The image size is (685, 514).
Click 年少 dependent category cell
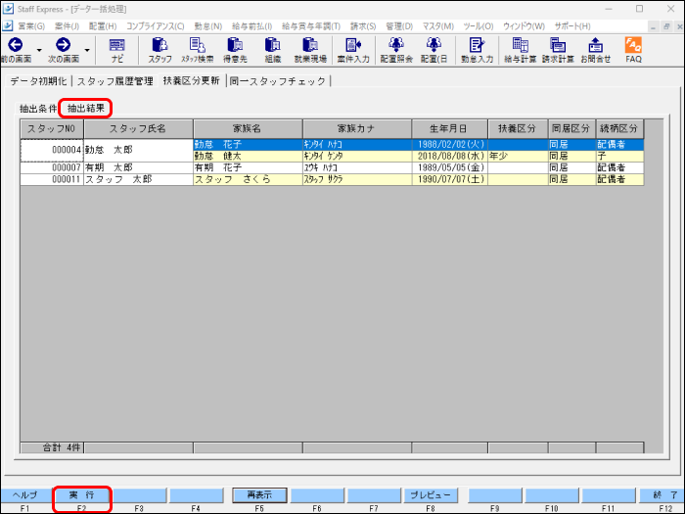point(518,156)
